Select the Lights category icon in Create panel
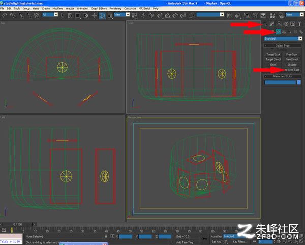Screen dimensions: 305x245 278,32
